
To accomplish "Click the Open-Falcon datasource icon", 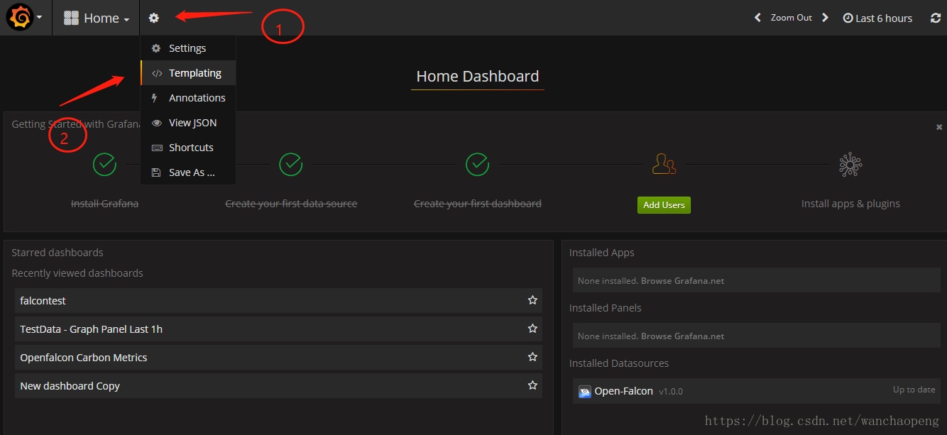I will [x=585, y=392].
